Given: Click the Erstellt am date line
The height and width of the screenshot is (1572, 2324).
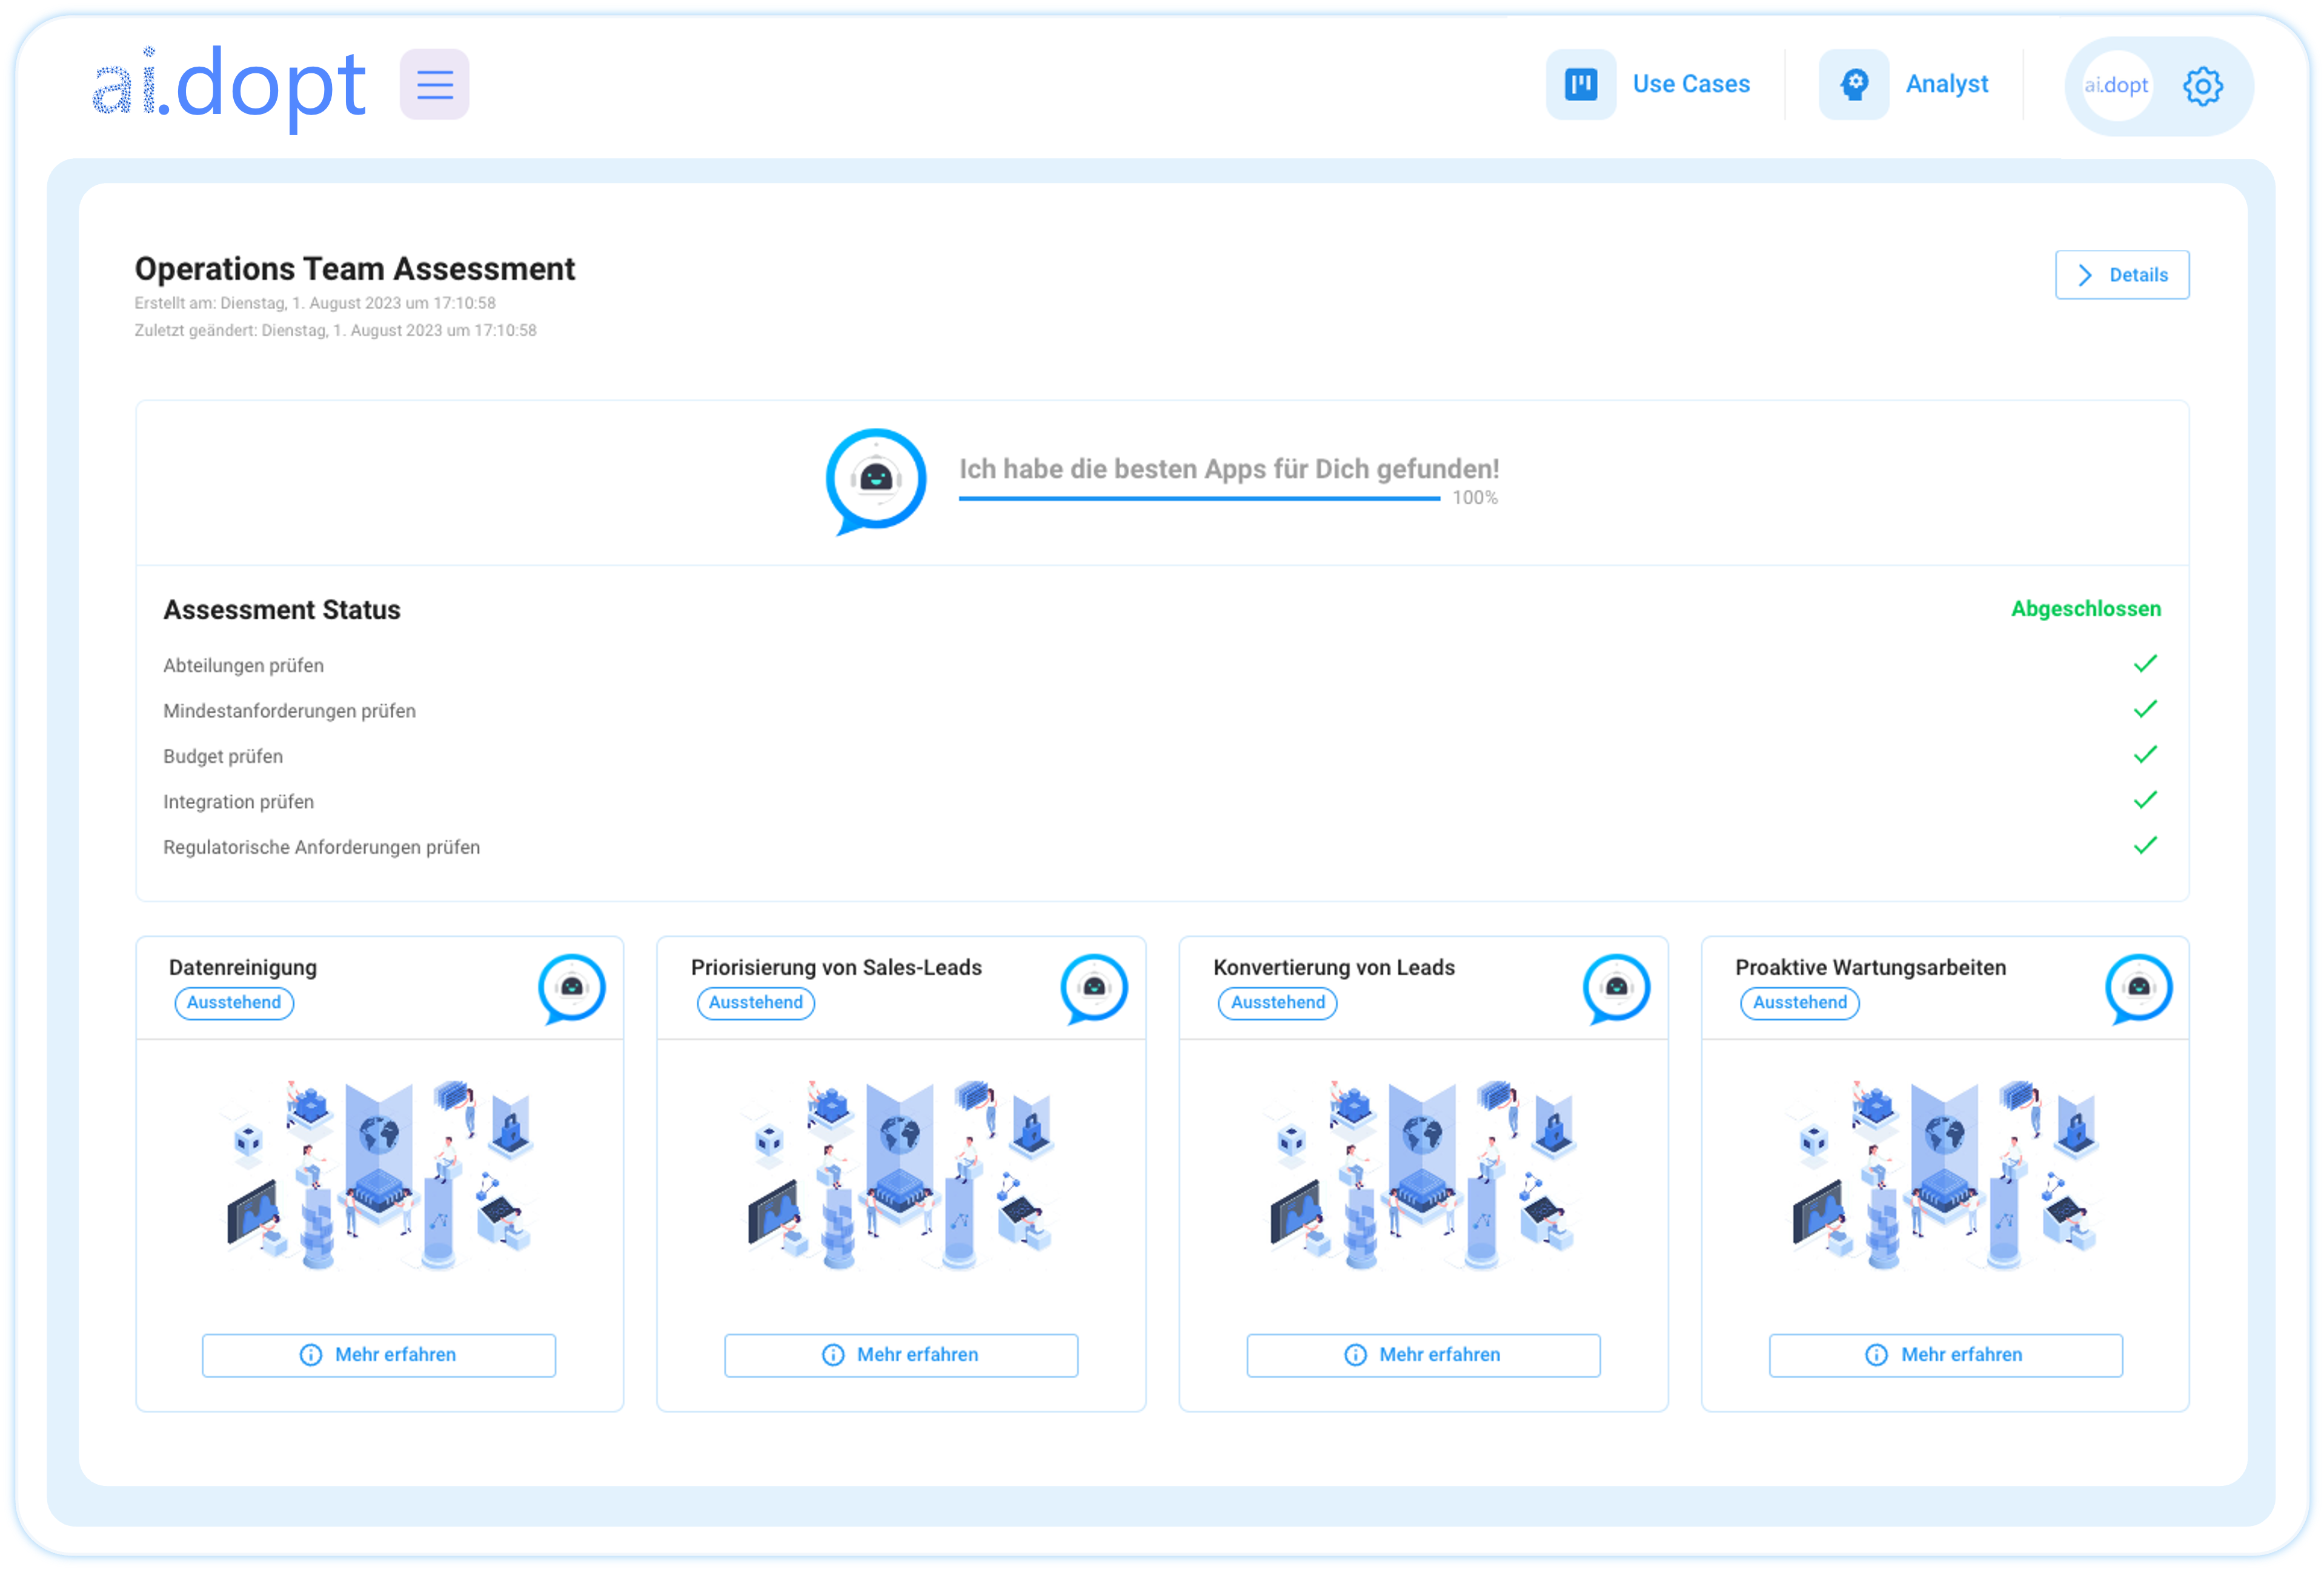Looking at the screenshot, I should (x=315, y=303).
